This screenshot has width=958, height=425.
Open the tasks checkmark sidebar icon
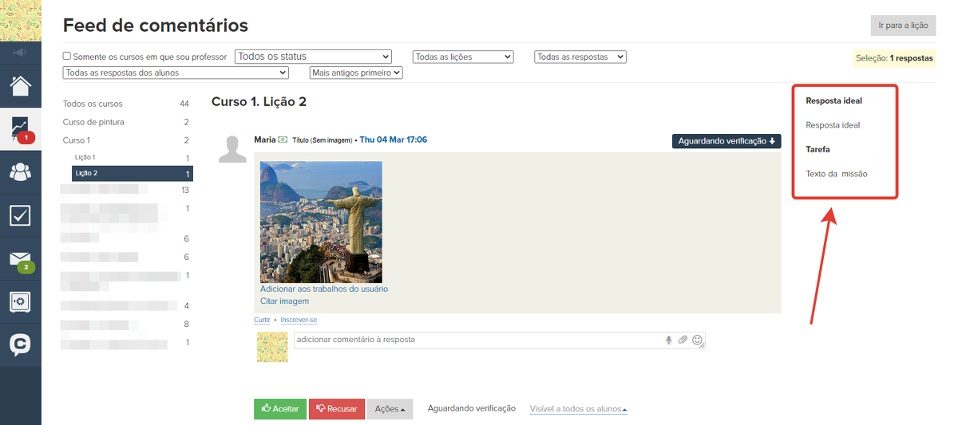click(x=21, y=215)
